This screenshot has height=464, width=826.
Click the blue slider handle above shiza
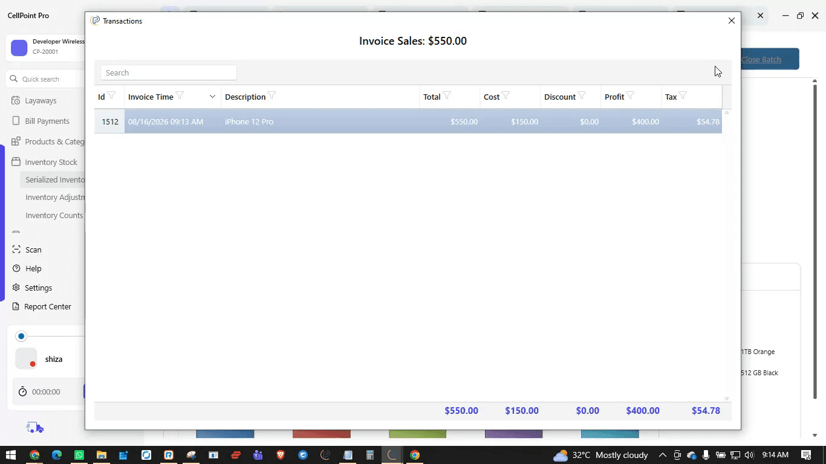pos(21,336)
